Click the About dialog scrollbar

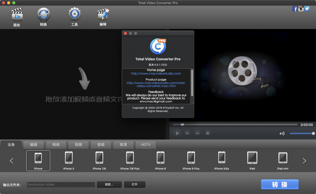192,83
